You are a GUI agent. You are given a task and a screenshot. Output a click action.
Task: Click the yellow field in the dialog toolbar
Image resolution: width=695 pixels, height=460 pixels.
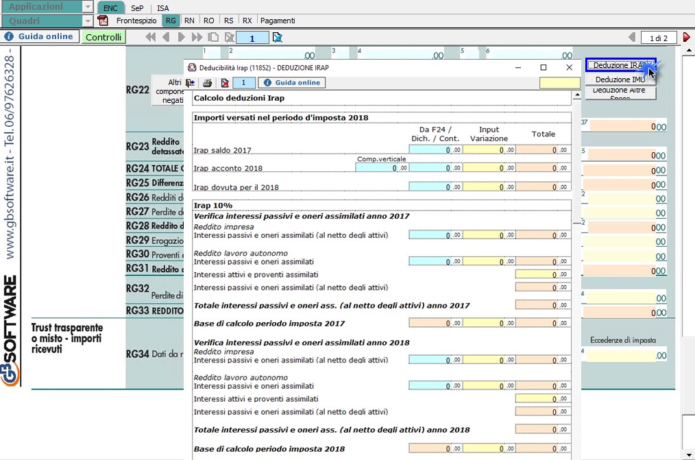click(559, 82)
